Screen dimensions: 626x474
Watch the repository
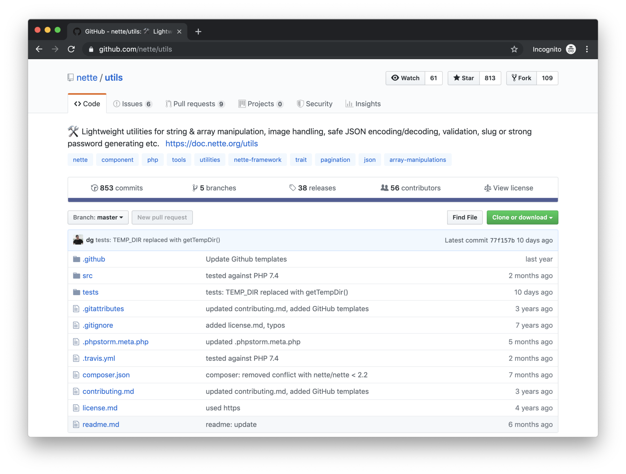pyautogui.click(x=405, y=78)
